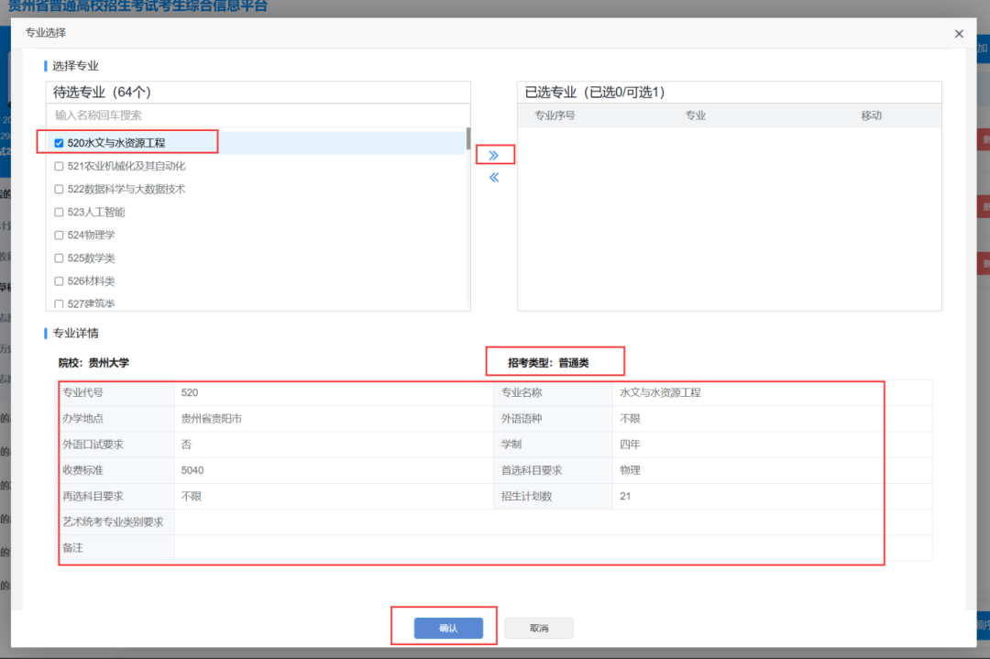990x659 pixels.
Task: Click the 专业序号 column header
Action: click(x=555, y=115)
